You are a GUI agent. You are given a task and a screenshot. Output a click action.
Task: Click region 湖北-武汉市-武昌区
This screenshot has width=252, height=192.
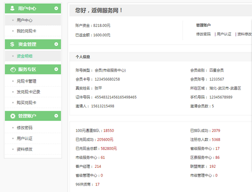pos(225,88)
